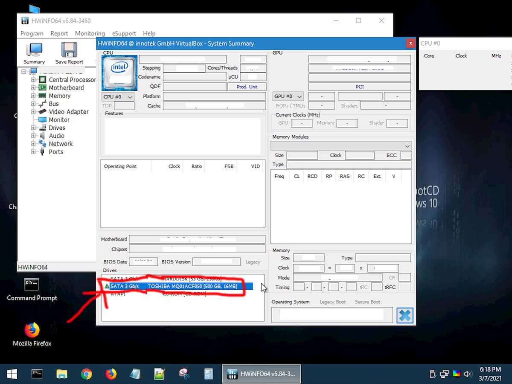
Task: Expand the Drives tree node
Action: coord(33,128)
